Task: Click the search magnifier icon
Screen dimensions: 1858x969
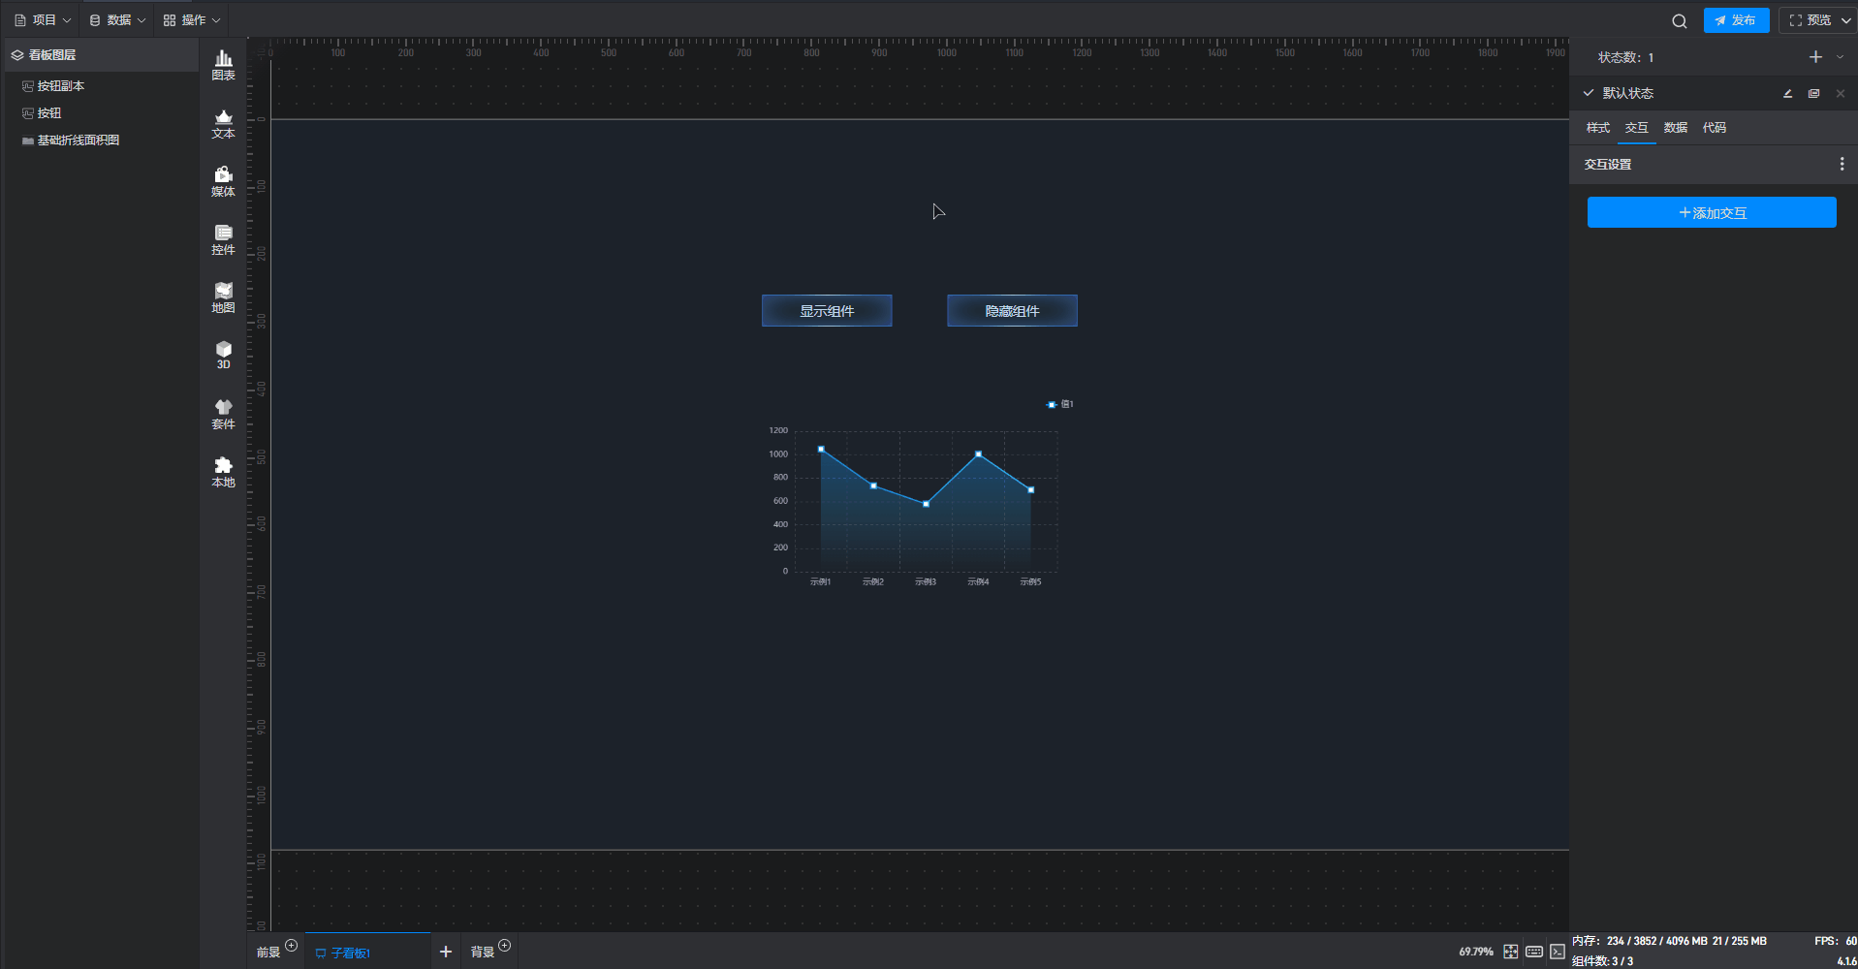Action: click(1680, 20)
